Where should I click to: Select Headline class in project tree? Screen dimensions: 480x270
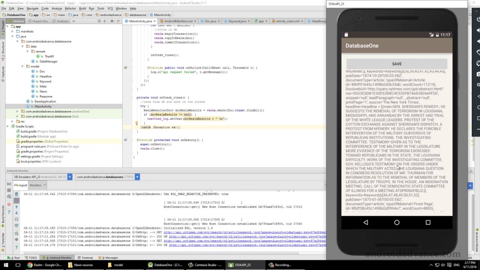[45, 76]
